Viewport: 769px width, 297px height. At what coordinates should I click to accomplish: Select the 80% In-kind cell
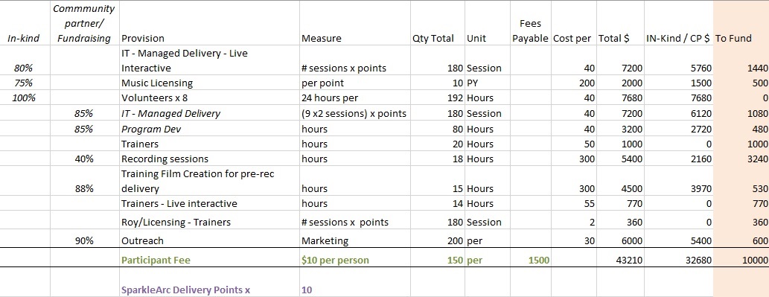(24, 68)
